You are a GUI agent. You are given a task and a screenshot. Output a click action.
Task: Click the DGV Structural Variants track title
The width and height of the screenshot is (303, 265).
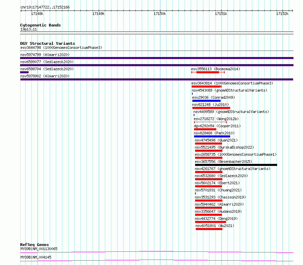point(48,43)
